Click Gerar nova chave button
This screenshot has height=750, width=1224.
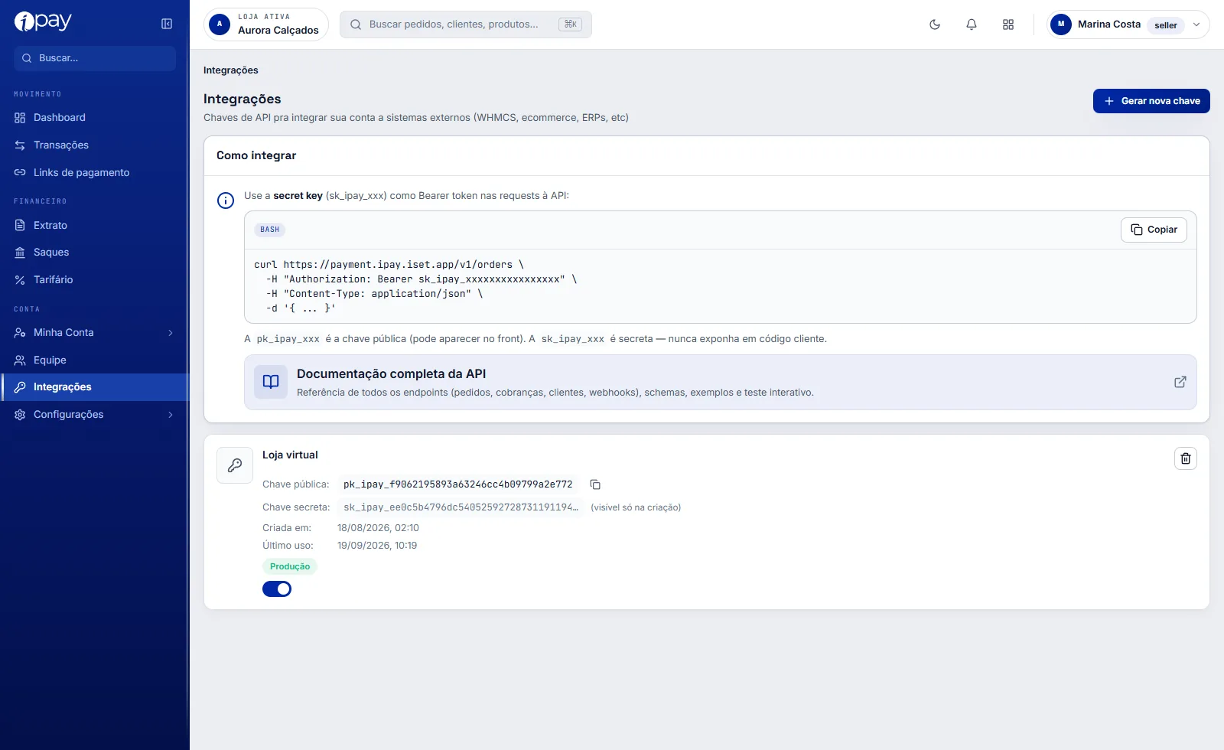click(x=1151, y=101)
